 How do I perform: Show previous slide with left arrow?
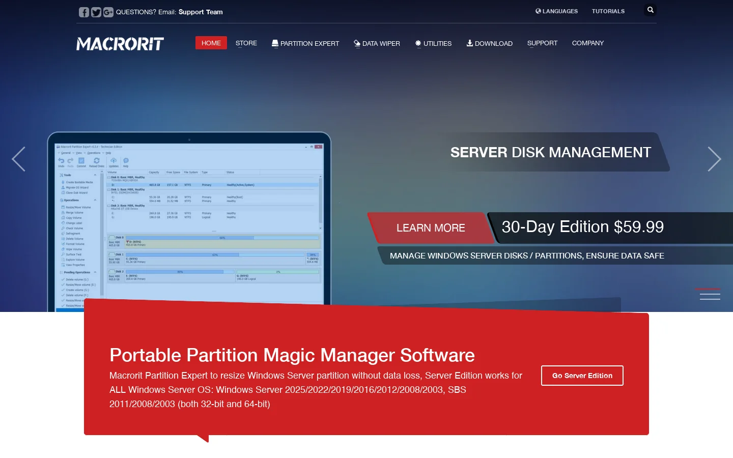point(18,159)
